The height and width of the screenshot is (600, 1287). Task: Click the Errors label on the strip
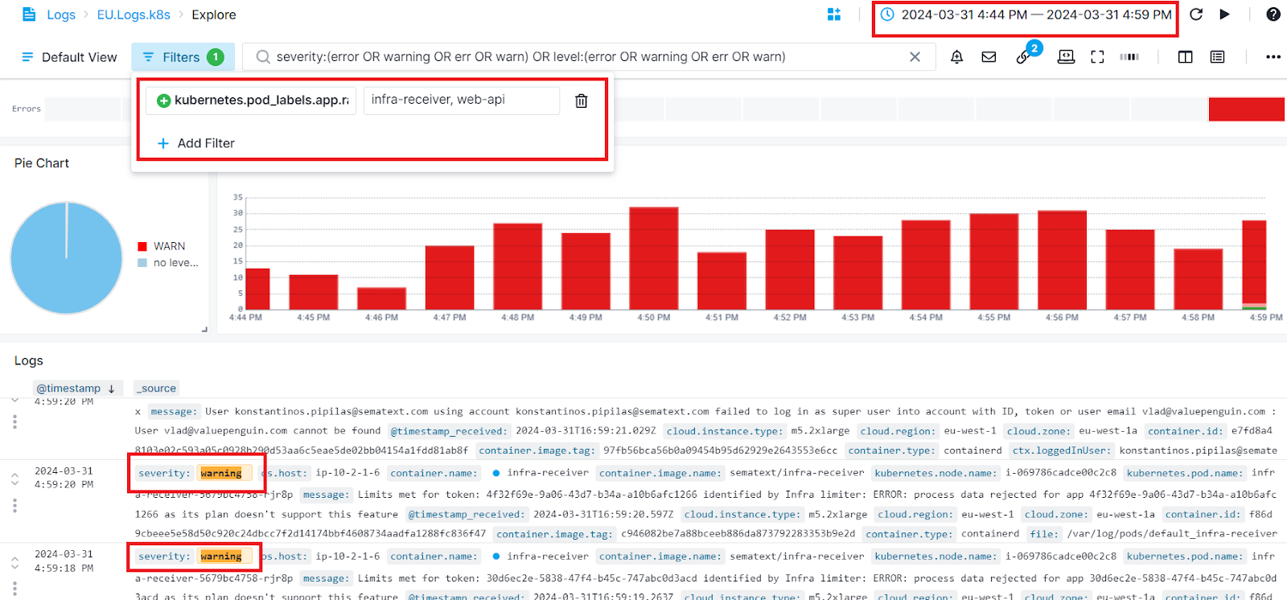point(27,109)
